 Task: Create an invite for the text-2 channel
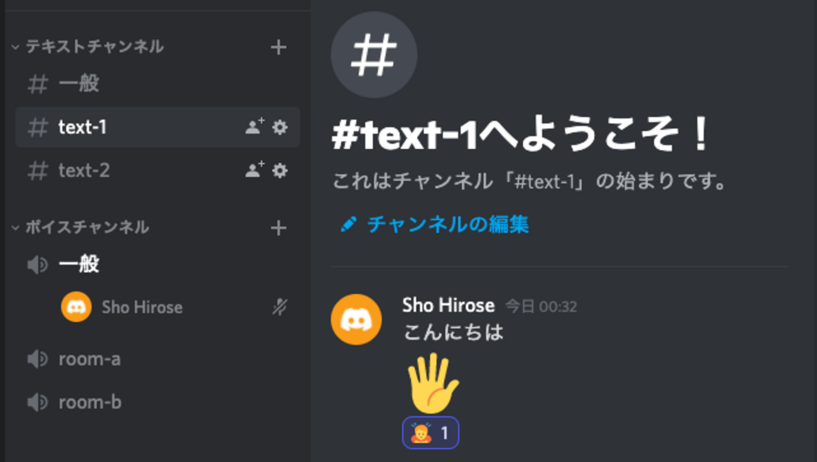tap(253, 170)
